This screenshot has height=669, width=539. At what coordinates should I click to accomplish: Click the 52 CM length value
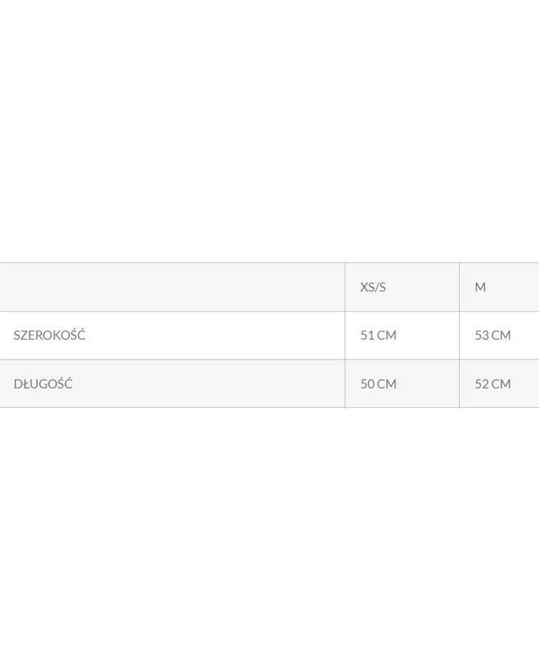click(492, 384)
